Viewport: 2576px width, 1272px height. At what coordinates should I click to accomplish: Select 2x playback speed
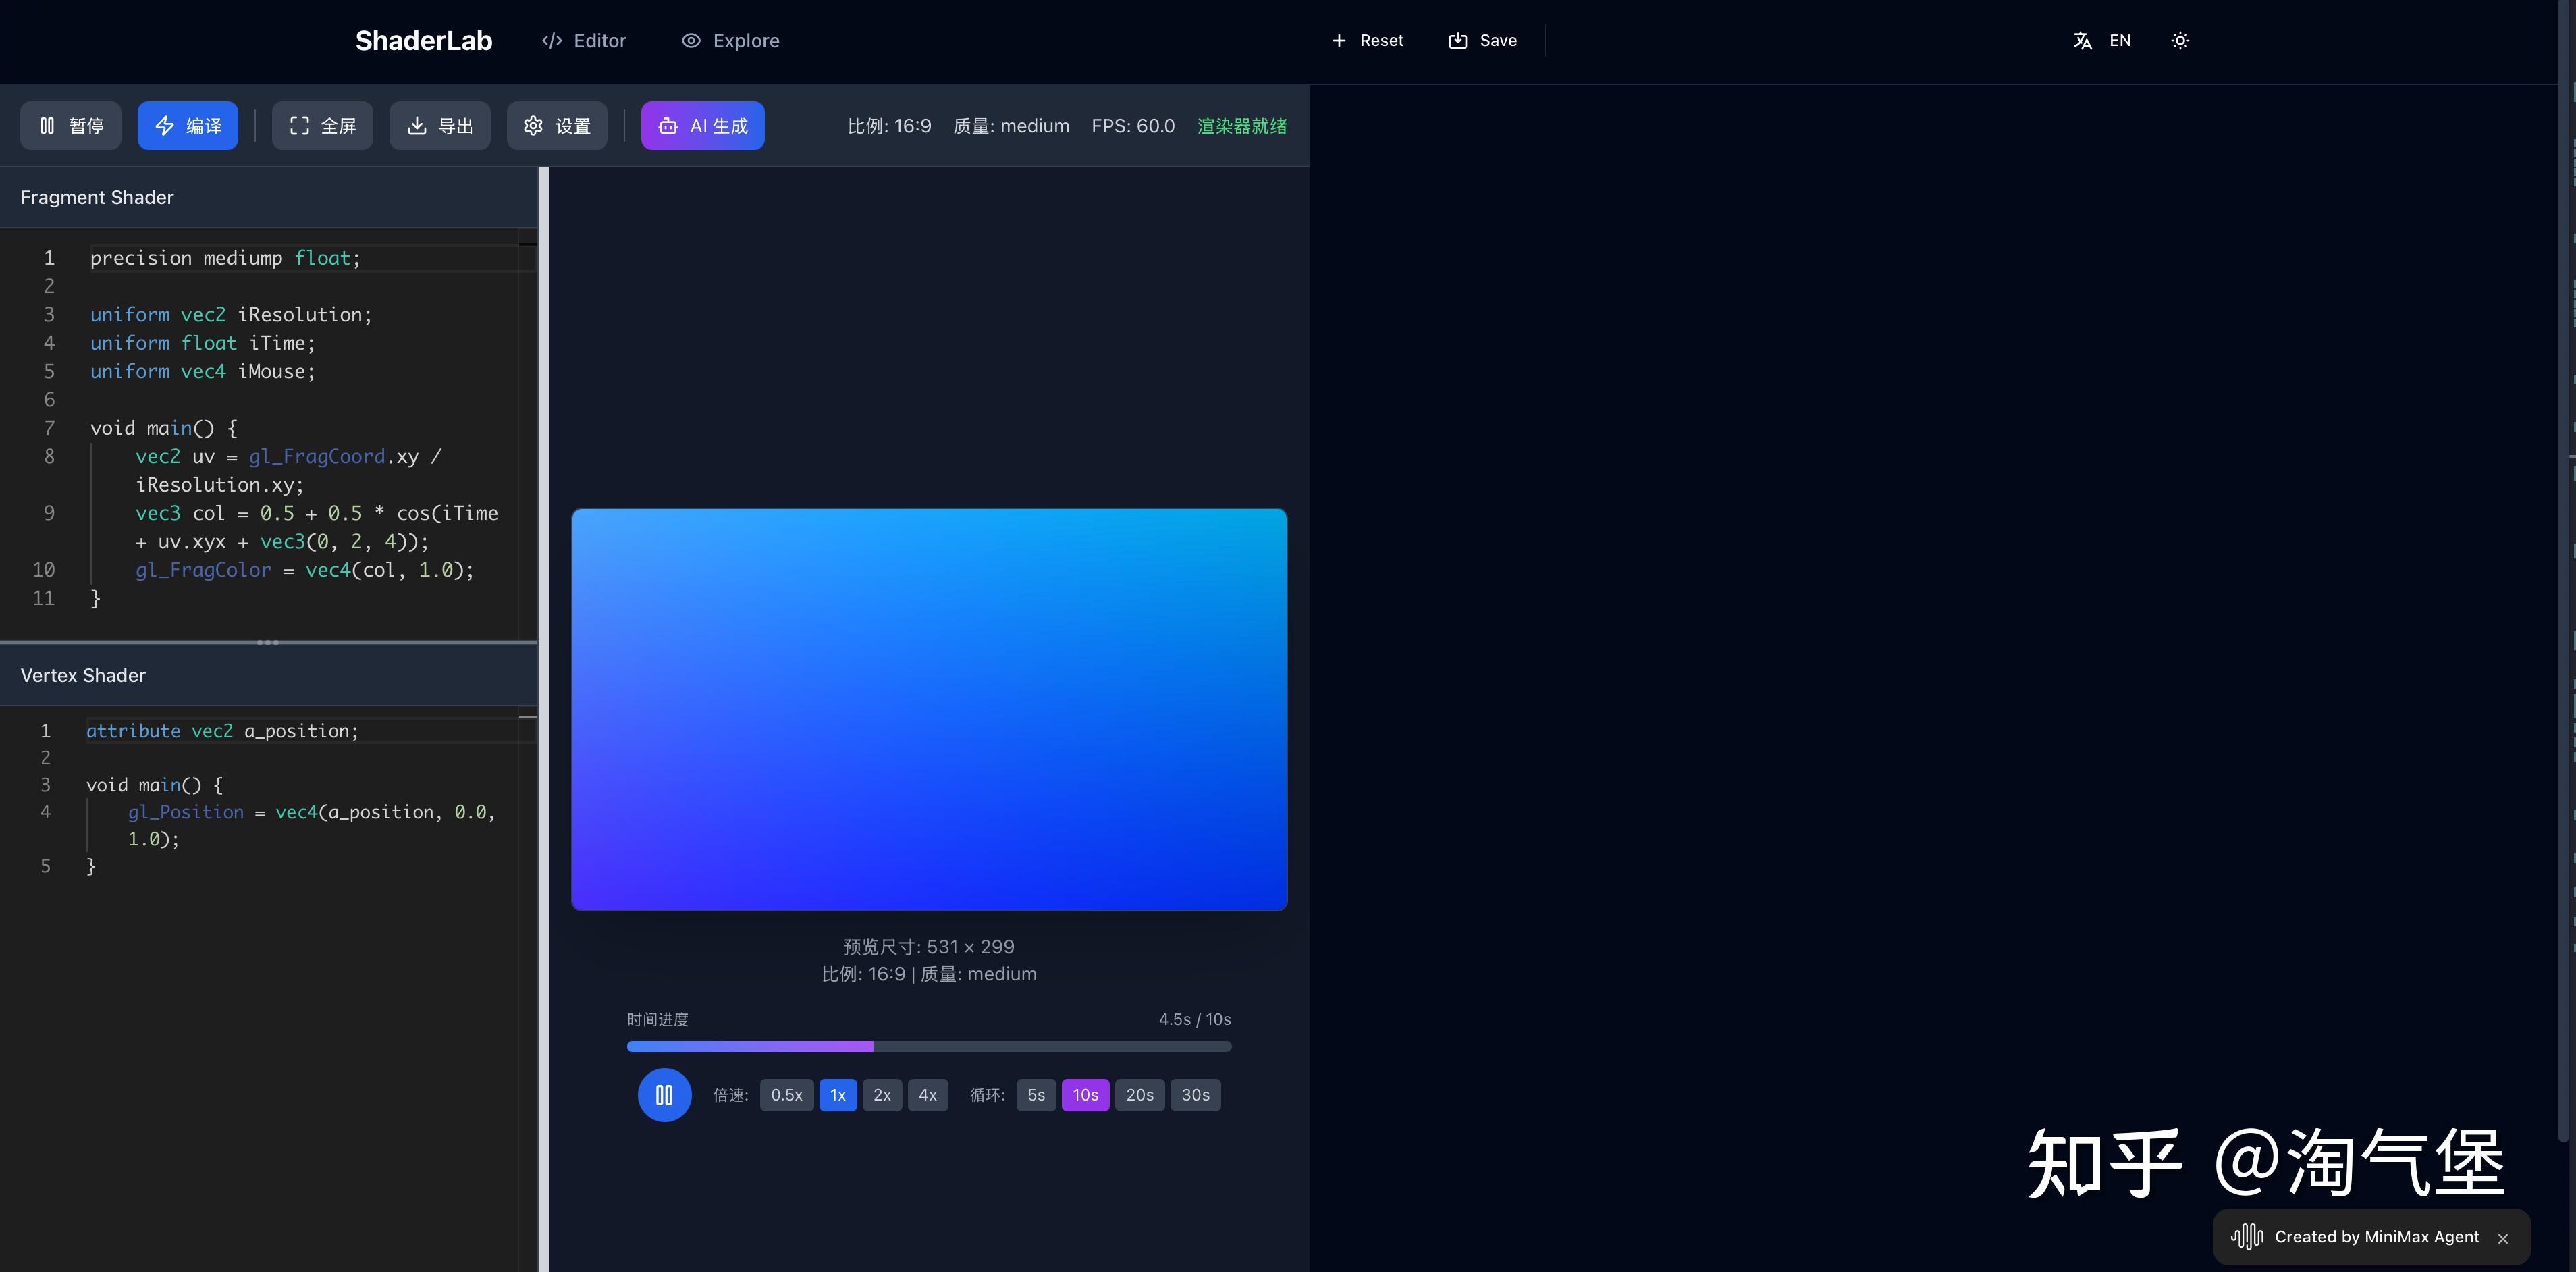pyautogui.click(x=882, y=1095)
